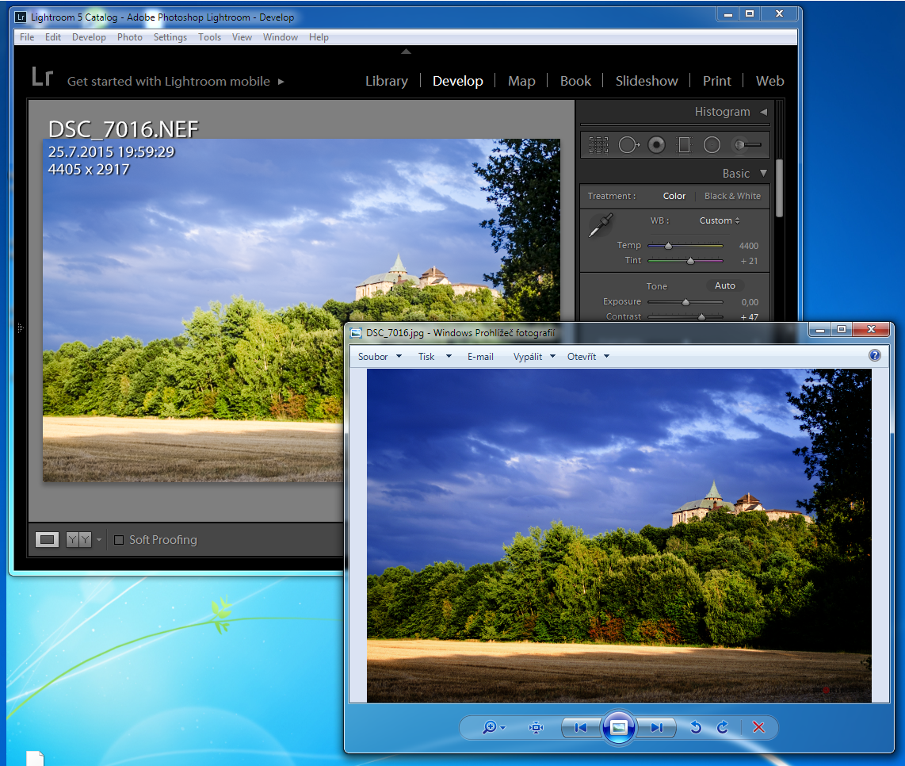
Task: Expand the Histogram panel
Action: [x=763, y=112]
